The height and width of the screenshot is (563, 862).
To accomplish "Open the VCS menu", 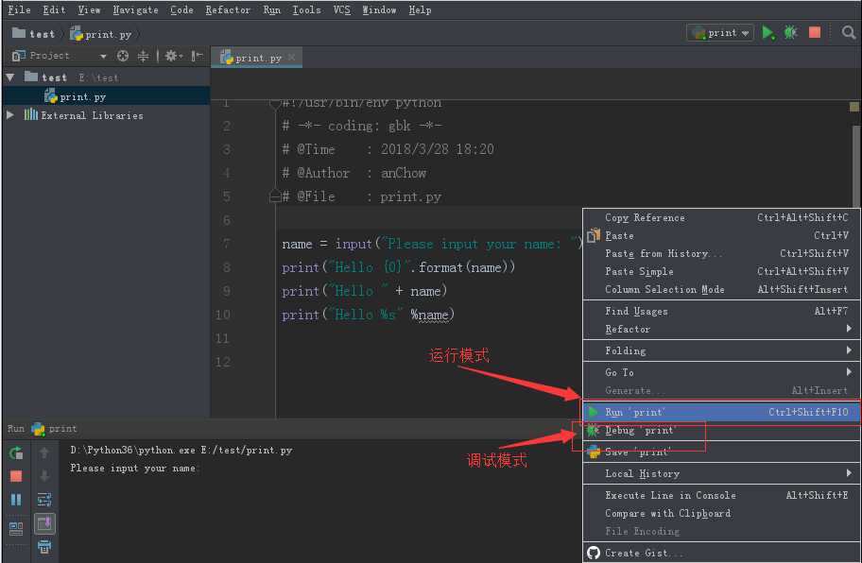I will point(341,9).
